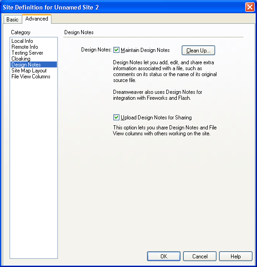Toggle Upload Design Notes for Sharing checkbox
Viewport: 257px width, 267px height.
point(116,118)
